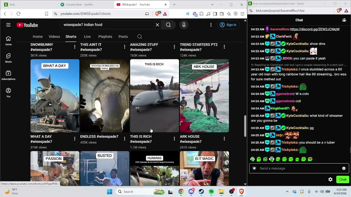Switch to the channel Posts tab
The height and width of the screenshot is (197, 351).
(x=123, y=37)
